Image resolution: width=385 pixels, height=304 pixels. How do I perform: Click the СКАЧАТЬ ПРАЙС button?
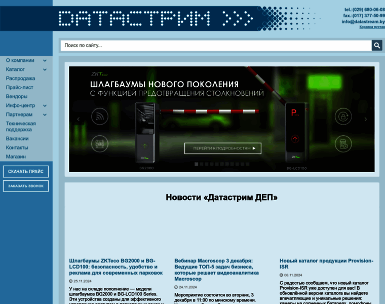point(26,171)
